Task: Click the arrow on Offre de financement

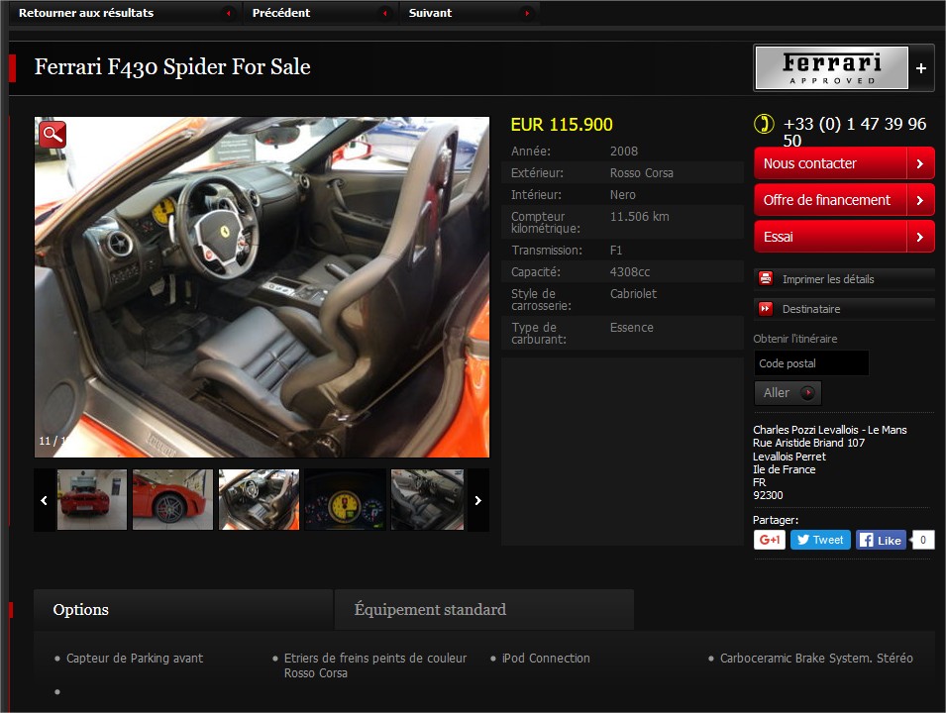Action: (x=920, y=200)
